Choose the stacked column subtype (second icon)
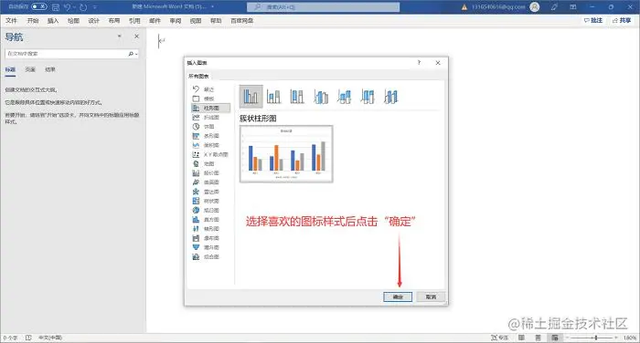Viewport: 640px width, 343px height. (x=274, y=97)
